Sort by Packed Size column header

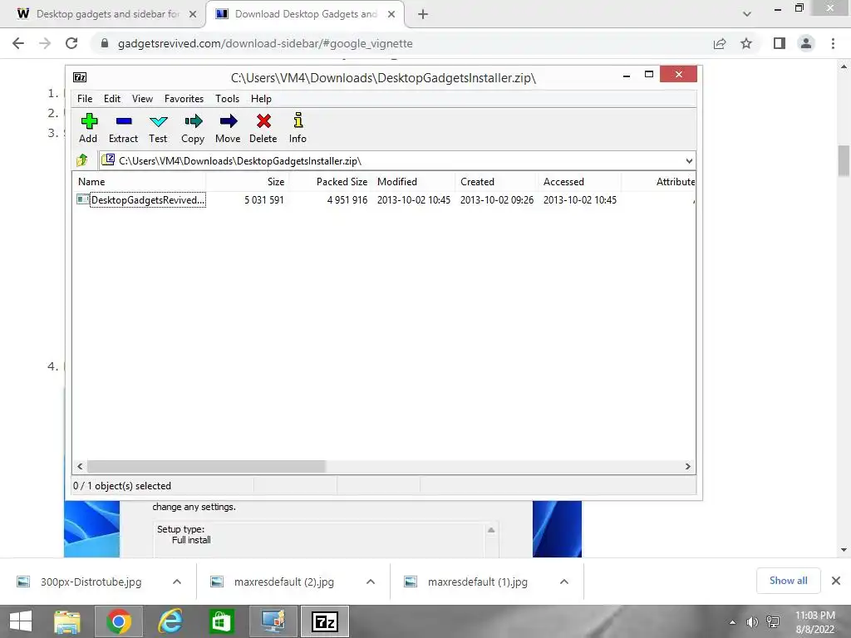click(331, 182)
